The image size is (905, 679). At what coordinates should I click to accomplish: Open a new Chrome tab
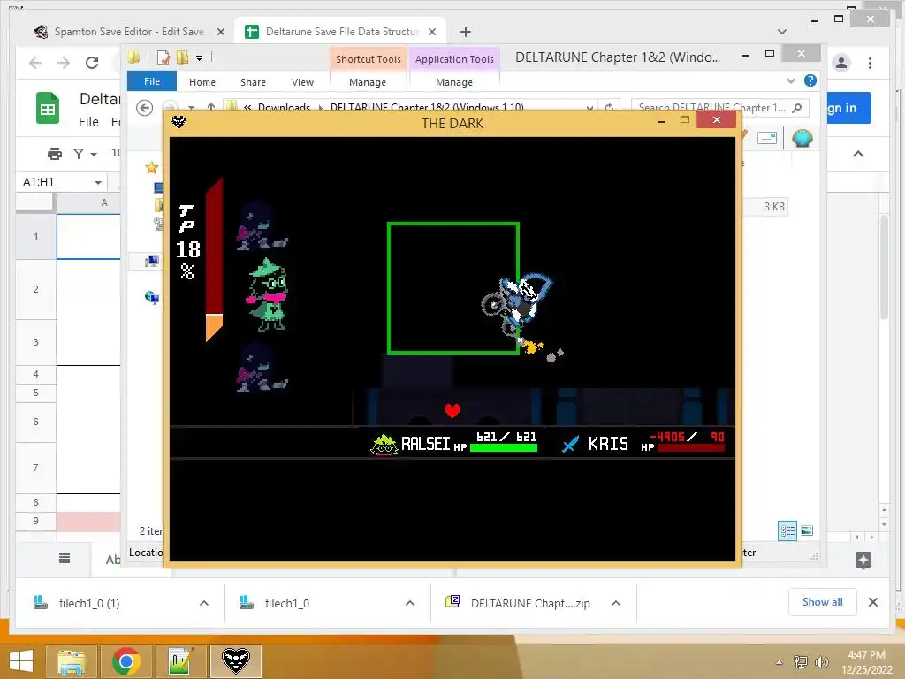pos(466,32)
